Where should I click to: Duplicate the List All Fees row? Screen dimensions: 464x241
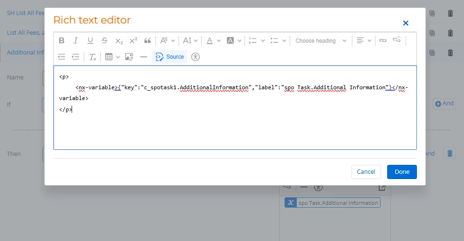point(432,33)
